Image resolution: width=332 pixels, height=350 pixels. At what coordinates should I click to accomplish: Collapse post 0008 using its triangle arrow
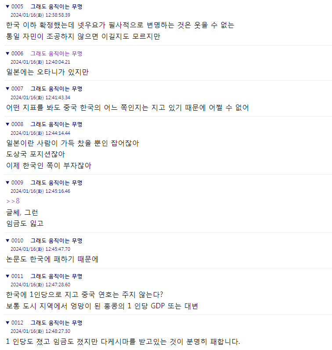[x=7, y=124]
